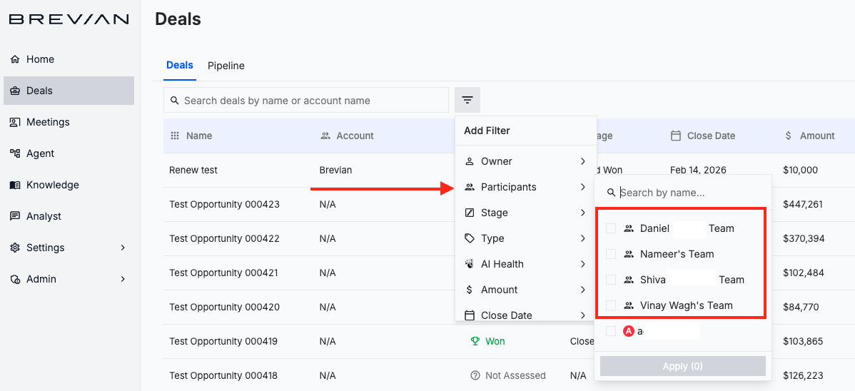Click the Participants people icon

(x=469, y=187)
